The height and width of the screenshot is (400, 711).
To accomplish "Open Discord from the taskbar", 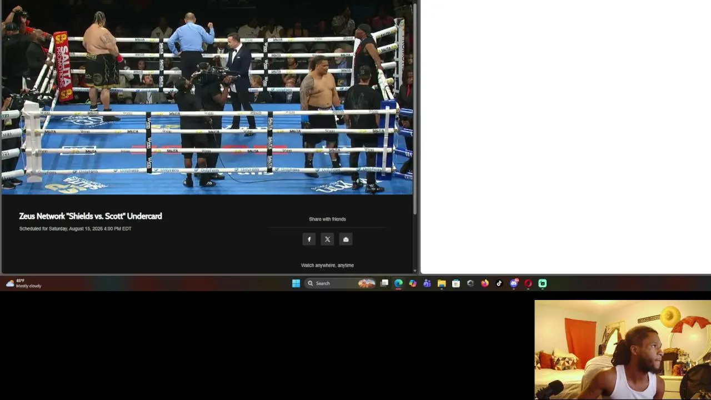I will (x=514, y=283).
